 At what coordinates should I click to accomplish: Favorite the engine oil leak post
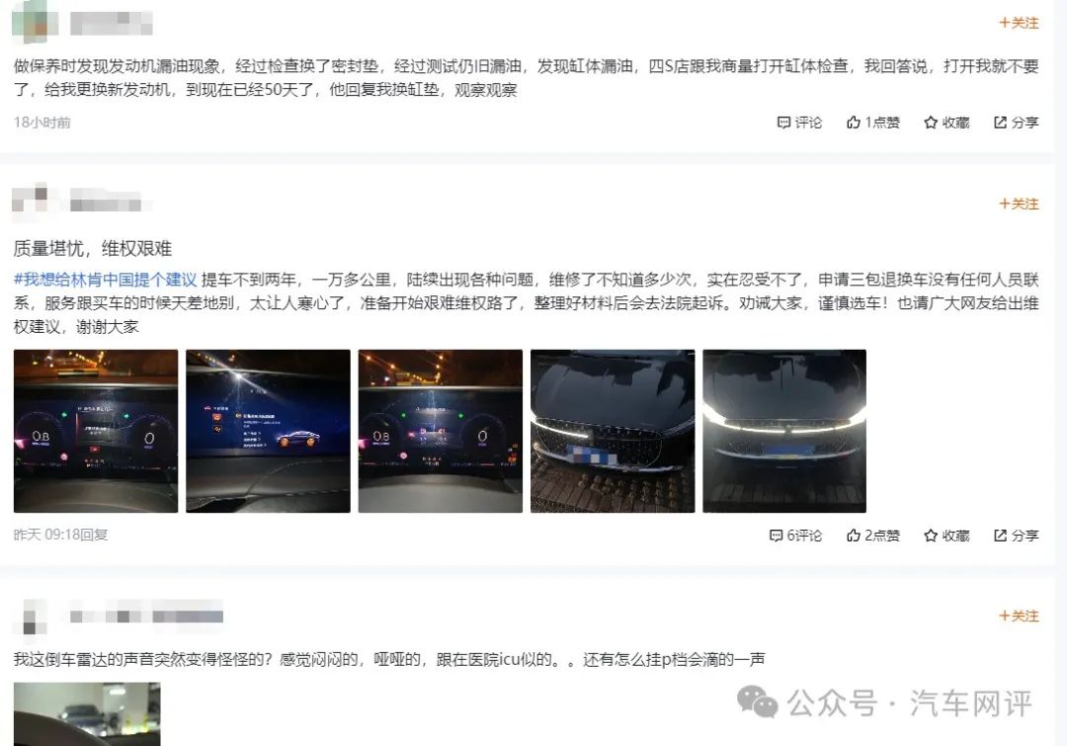point(946,123)
